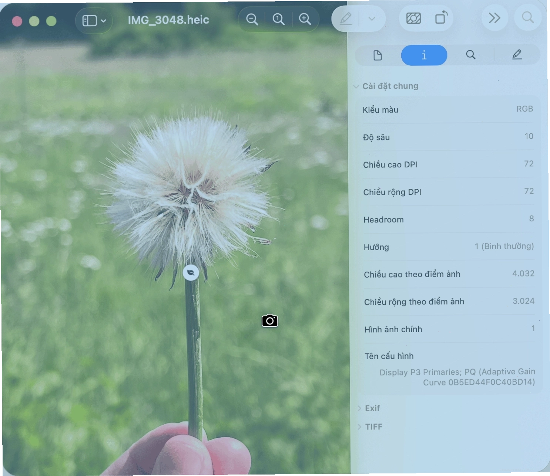Screen dimensions: 550x476
Task: Open the keywords search inspector tab
Action: (470, 55)
